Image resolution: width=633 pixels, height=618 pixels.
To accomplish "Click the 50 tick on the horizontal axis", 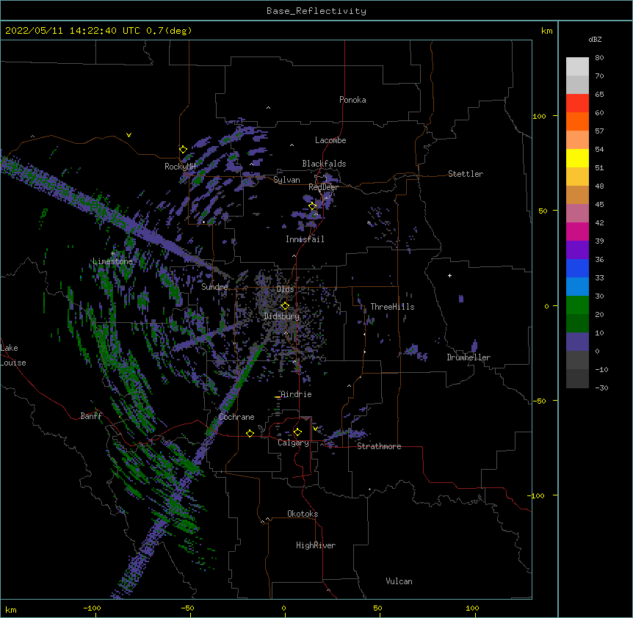I will tap(377, 608).
